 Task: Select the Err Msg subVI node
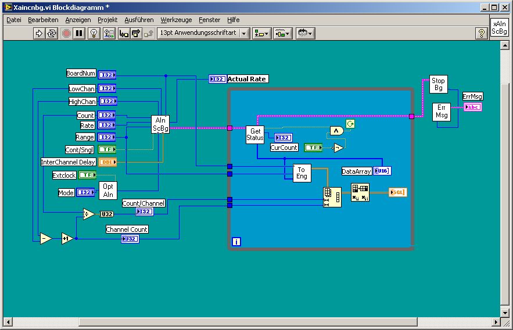[x=442, y=112]
